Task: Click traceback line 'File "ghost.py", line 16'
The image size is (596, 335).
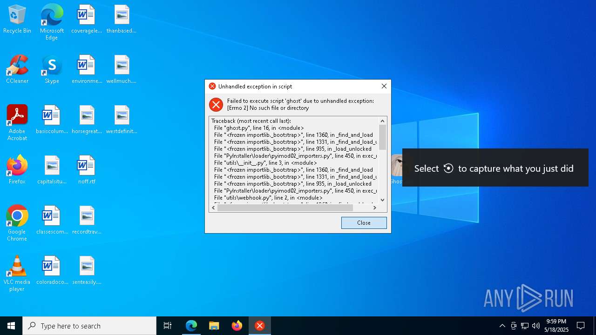Action: [x=259, y=128]
